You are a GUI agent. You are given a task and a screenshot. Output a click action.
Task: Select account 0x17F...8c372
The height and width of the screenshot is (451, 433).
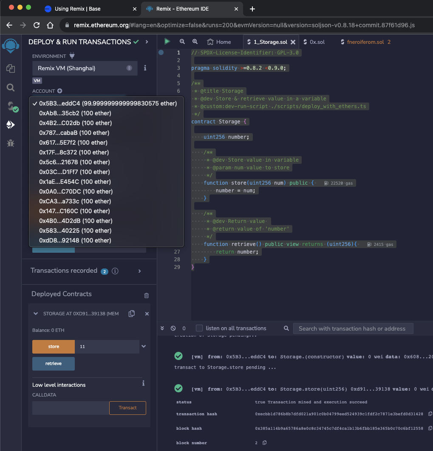click(x=106, y=152)
